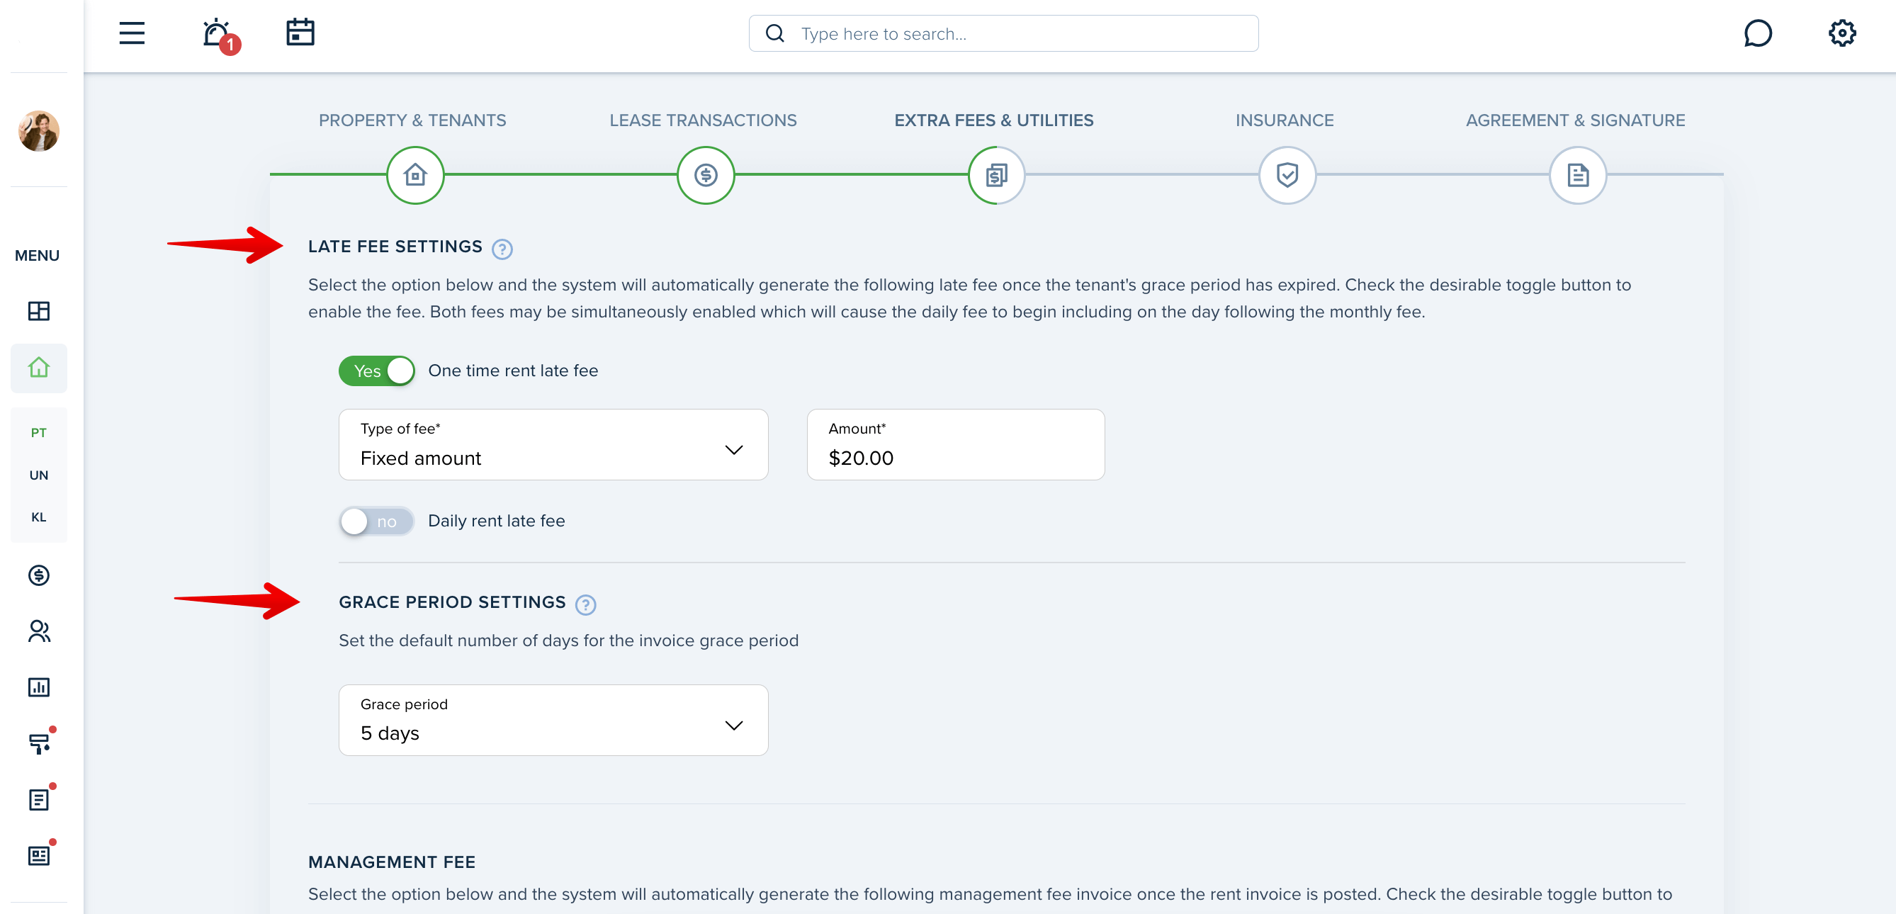The image size is (1896, 914).
Task: Go to Agreement & Signature tab
Action: coord(1575,120)
